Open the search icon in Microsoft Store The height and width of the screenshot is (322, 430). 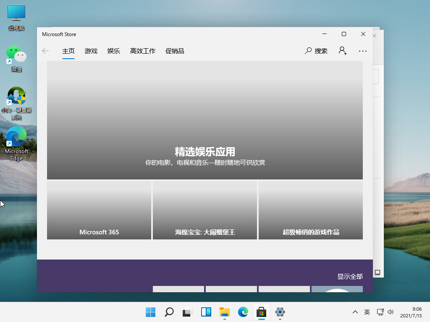click(309, 51)
